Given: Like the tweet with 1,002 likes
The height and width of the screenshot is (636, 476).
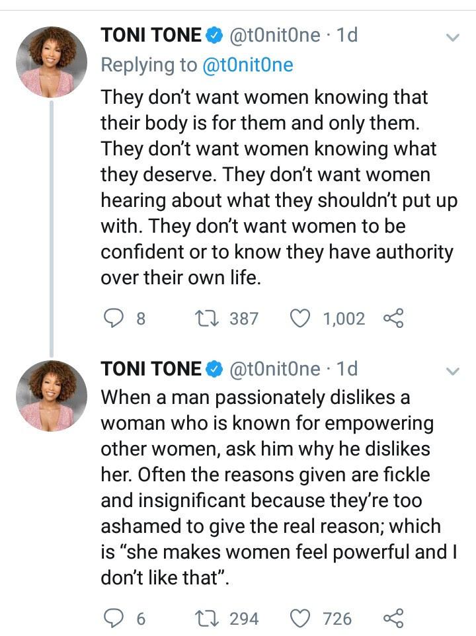Looking at the screenshot, I should pos(301,319).
